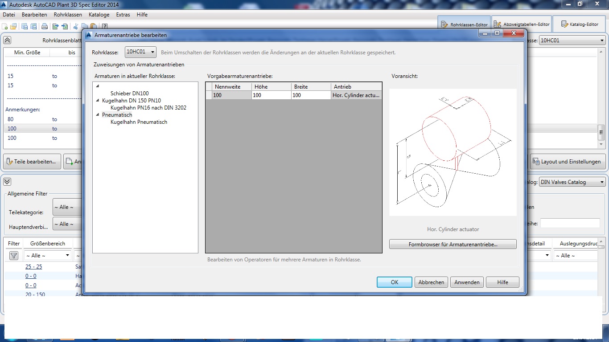609x342 pixels.
Task: Collapse the Kugelhahn DN 150 PN10 group
Action: click(x=98, y=101)
